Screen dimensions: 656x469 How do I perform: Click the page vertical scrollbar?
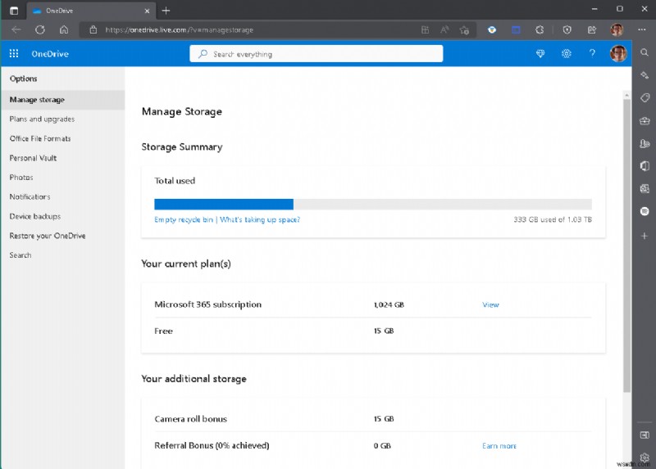(626, 246)
